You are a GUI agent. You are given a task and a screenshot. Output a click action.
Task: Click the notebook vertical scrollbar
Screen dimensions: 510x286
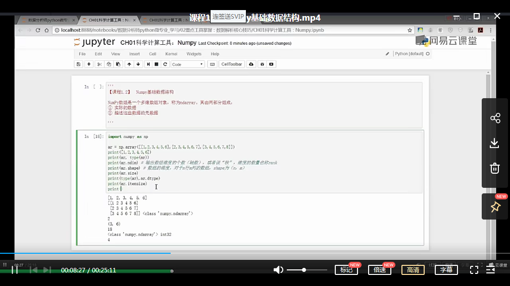tap(488, 162)
